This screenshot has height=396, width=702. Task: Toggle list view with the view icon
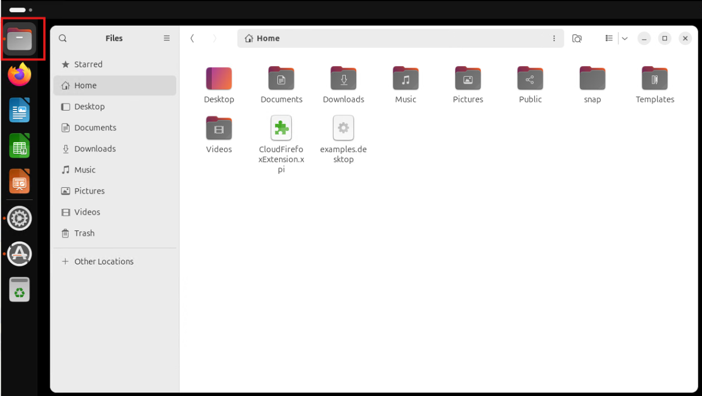609,38
